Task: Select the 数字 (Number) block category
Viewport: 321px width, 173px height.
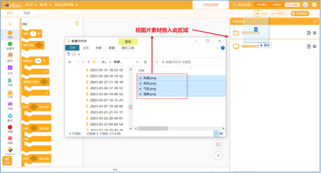Action: click(10, 58)
